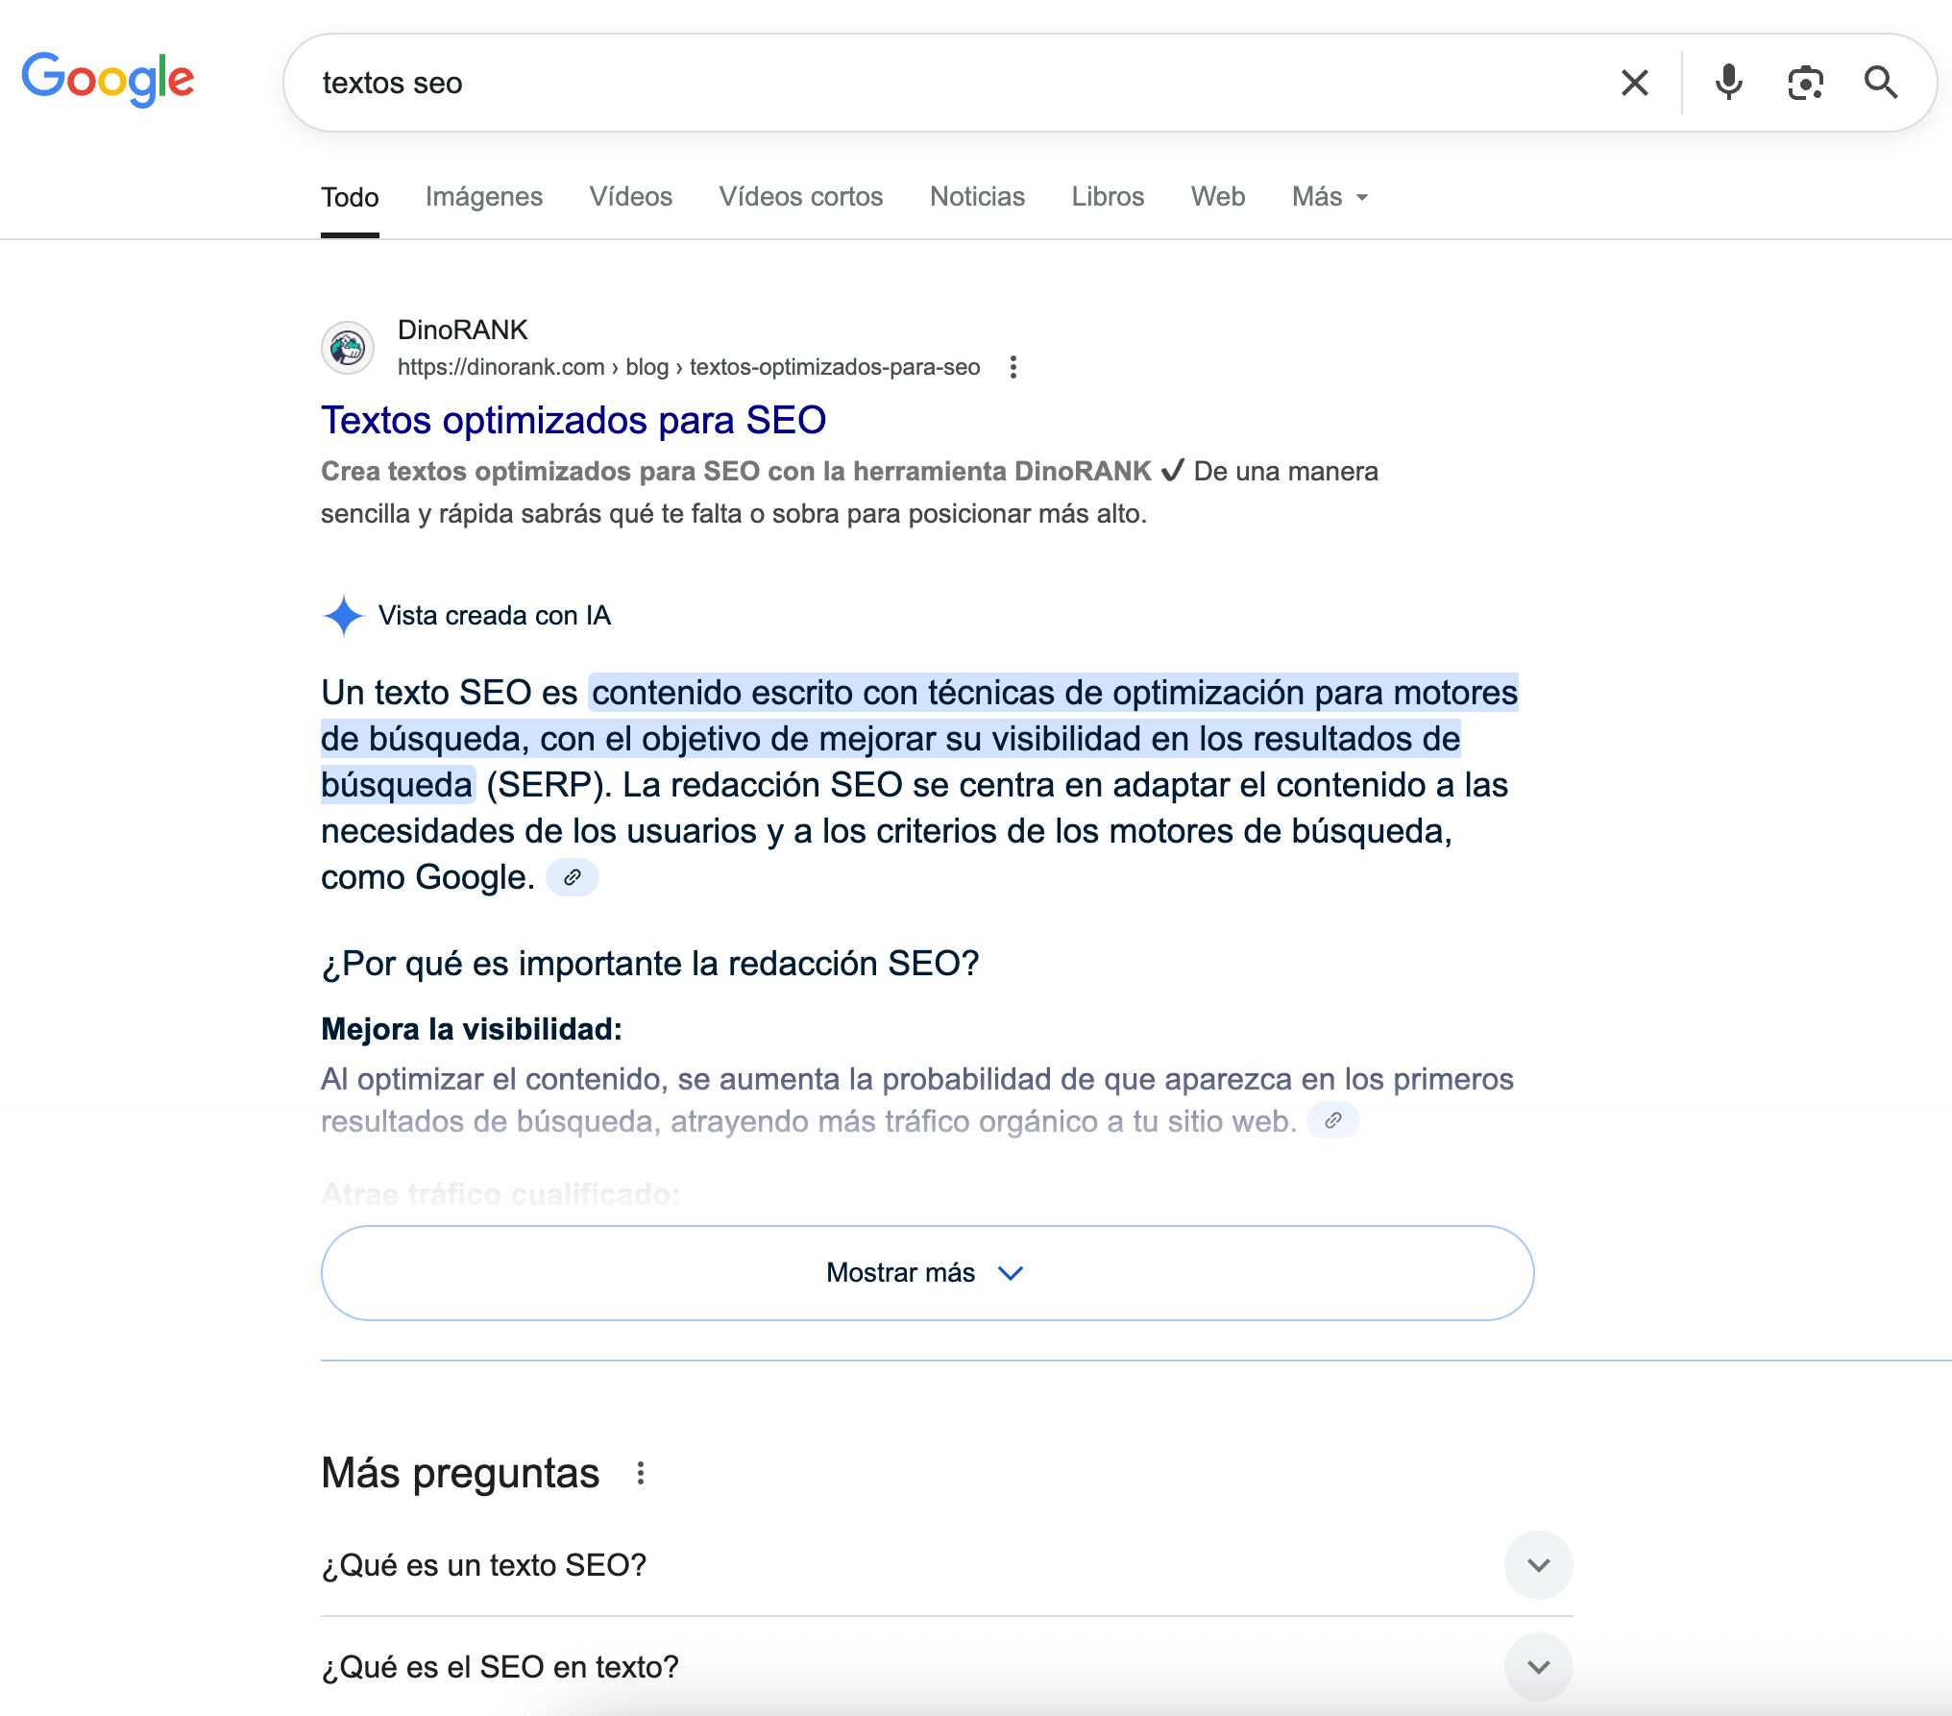Click the Google logo

tap(108, 79)
